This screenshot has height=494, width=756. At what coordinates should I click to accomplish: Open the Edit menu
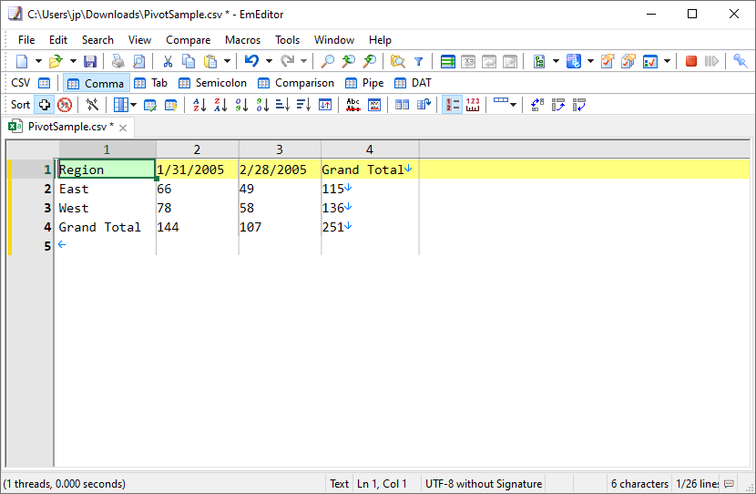point(58,40)
